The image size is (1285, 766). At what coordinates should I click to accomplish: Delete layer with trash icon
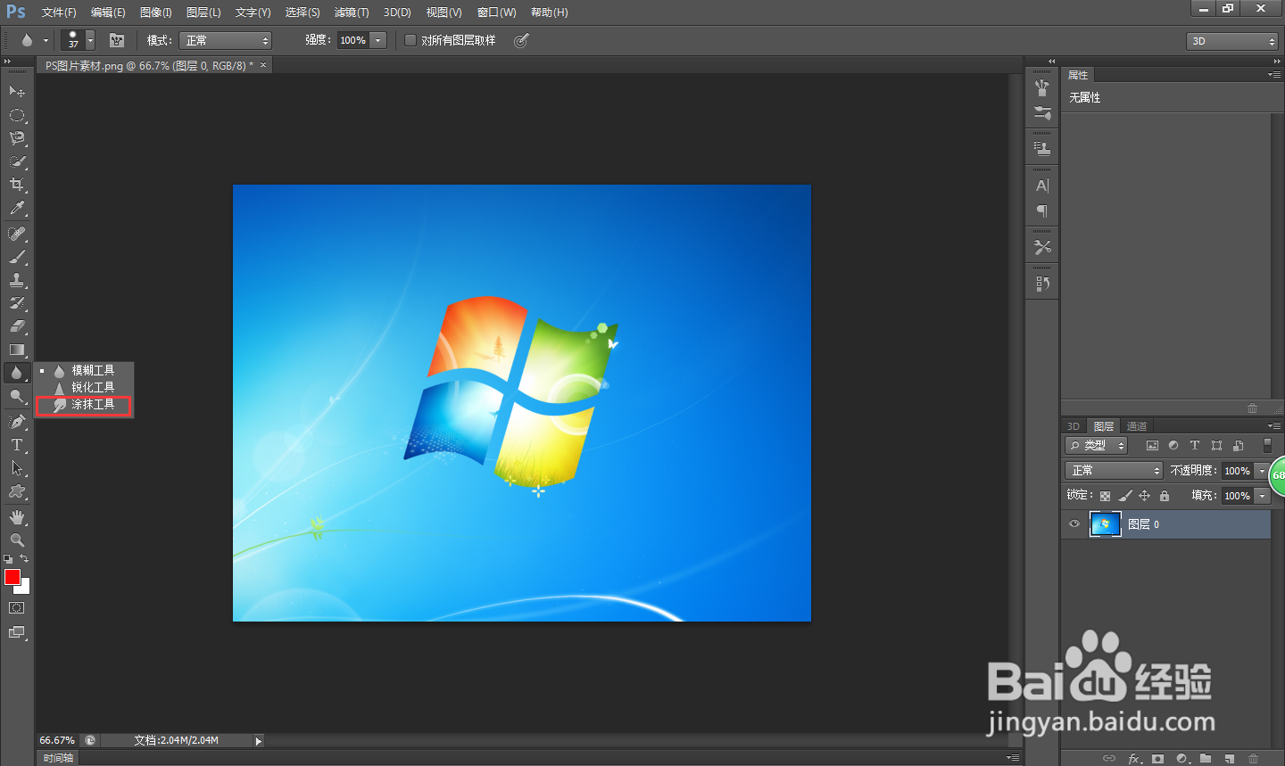1253,759
